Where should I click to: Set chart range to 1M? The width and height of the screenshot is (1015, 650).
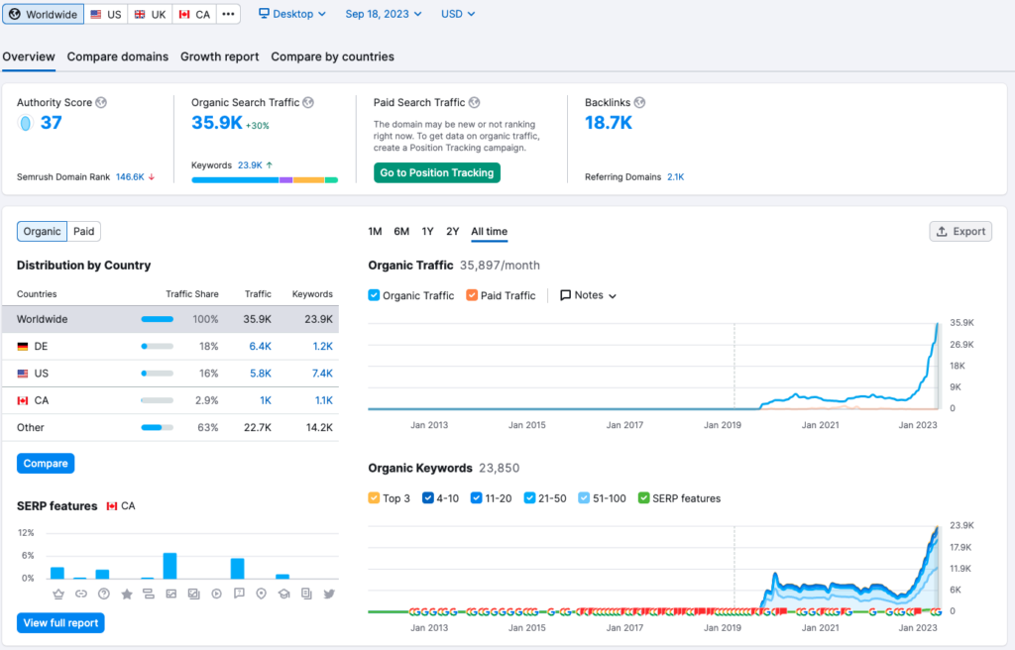[x=375, y=231]
